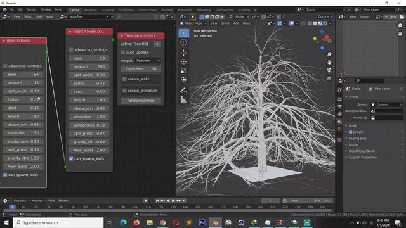The width and height of the screenshot is (406, 228).
Task: Open File Explorer from the taskbar
Action: tap(150, 222)
